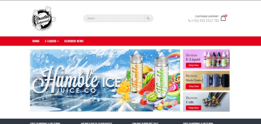Click the support phone number link
Image resolution: width=261 pixels, height=124 pixels.
tap(205, 21)
